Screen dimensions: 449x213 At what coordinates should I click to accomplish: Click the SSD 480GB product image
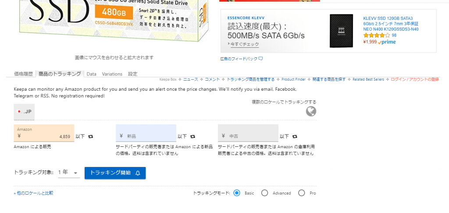pyautogui.click(x=114, y=20)
